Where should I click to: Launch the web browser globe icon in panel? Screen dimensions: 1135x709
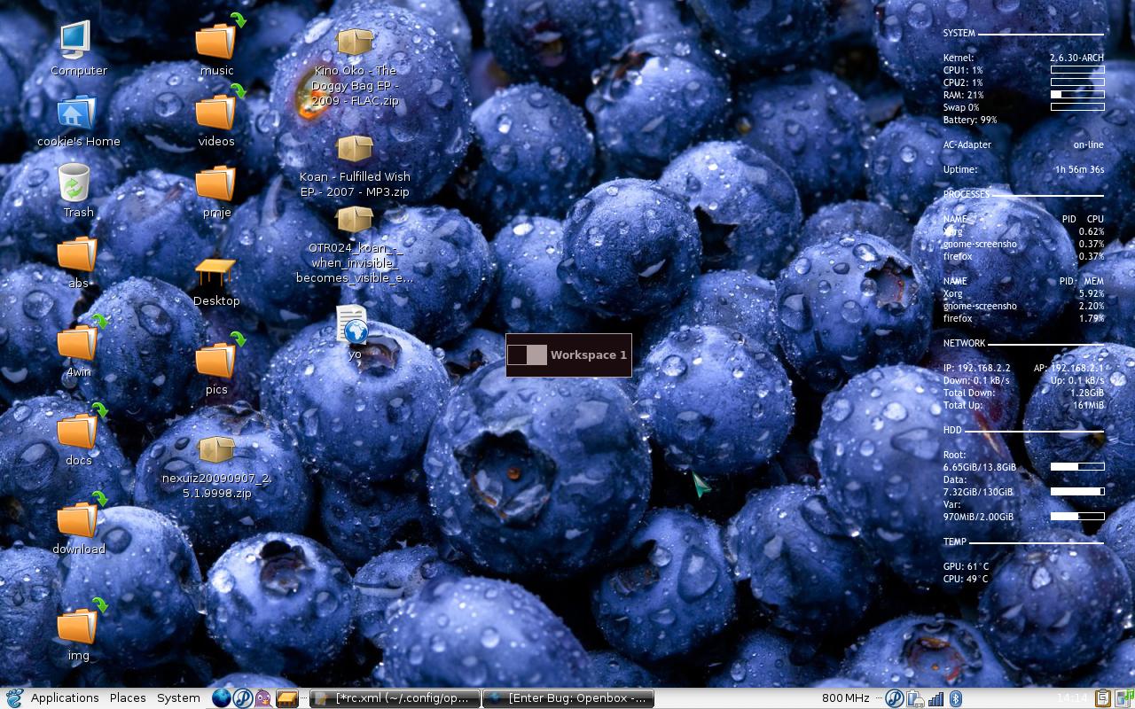(x=222, y=698)
